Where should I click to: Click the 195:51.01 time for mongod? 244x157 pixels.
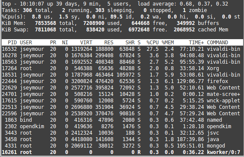[190, 146]
